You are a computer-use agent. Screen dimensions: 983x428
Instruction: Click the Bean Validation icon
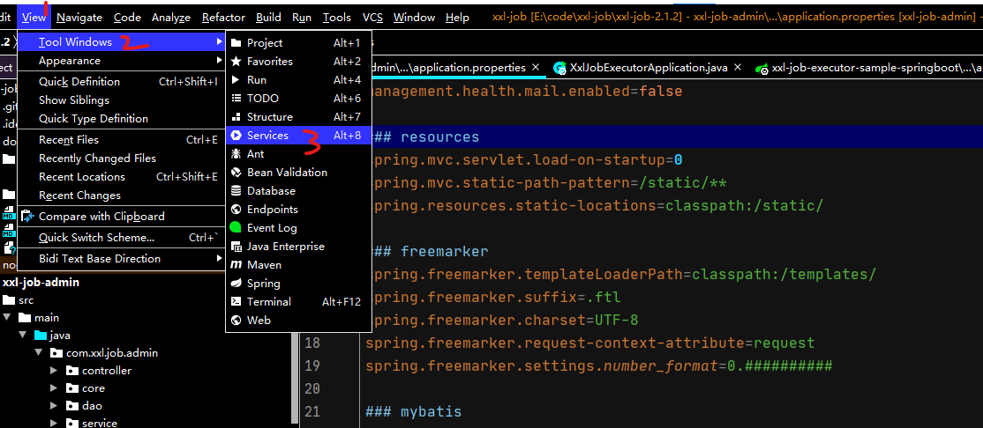pos(236,172)
